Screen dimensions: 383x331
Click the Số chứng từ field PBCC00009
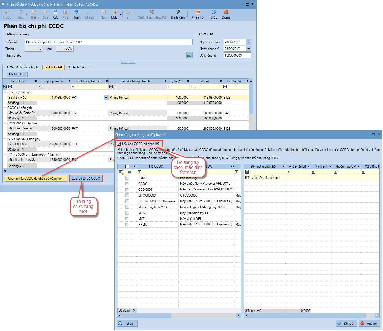point(237,55)
